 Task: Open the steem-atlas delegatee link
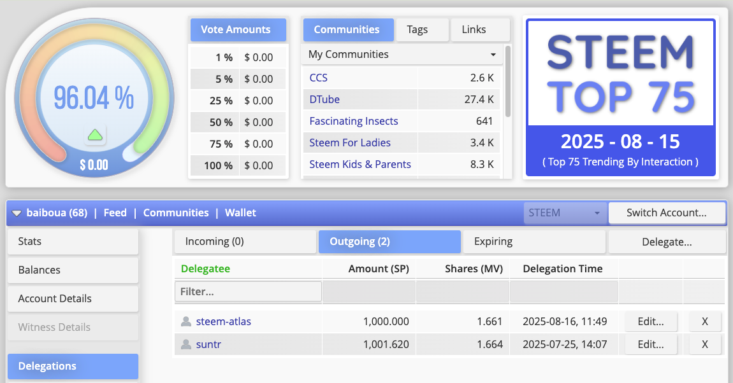224,321
